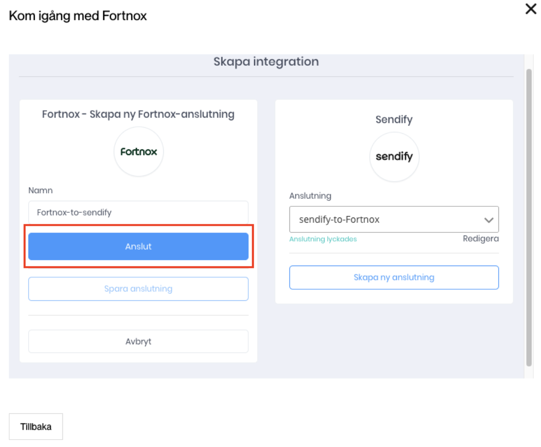Click the Anslutning label above the dropdown
541x447 pixels.
tap(310, 196)
